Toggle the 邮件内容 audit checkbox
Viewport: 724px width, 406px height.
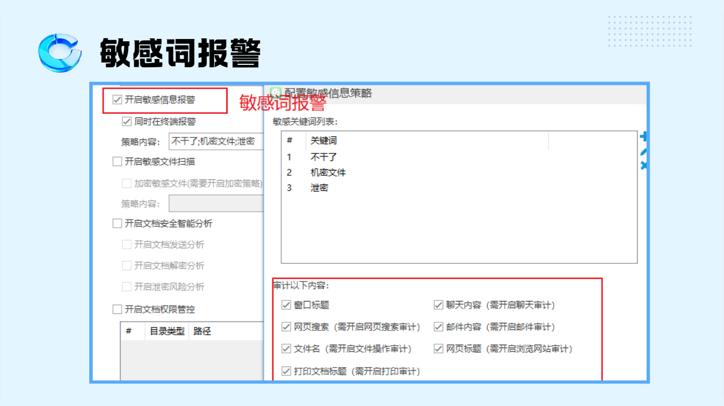click(x=439, y=327)
